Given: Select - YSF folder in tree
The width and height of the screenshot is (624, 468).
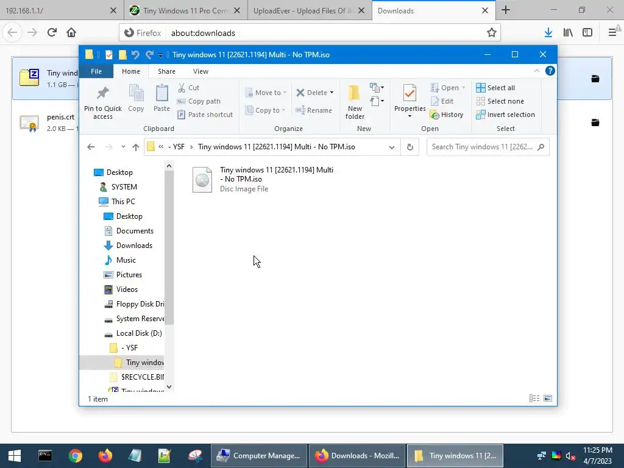Looking at the screenshot, I should click(x=124, y=348).
